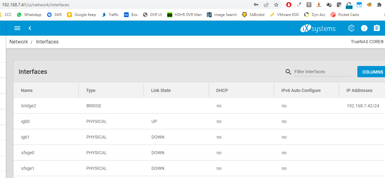Open the HDHR DVR Man bookmark

[184, 15]
